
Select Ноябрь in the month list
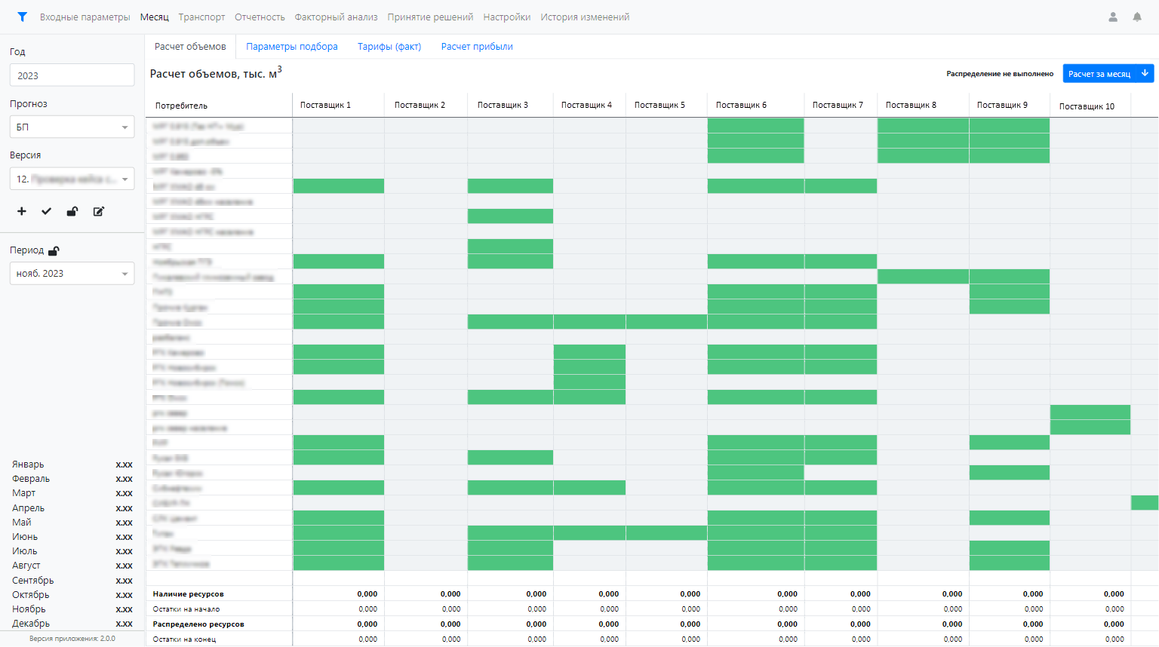coord(29,609)
